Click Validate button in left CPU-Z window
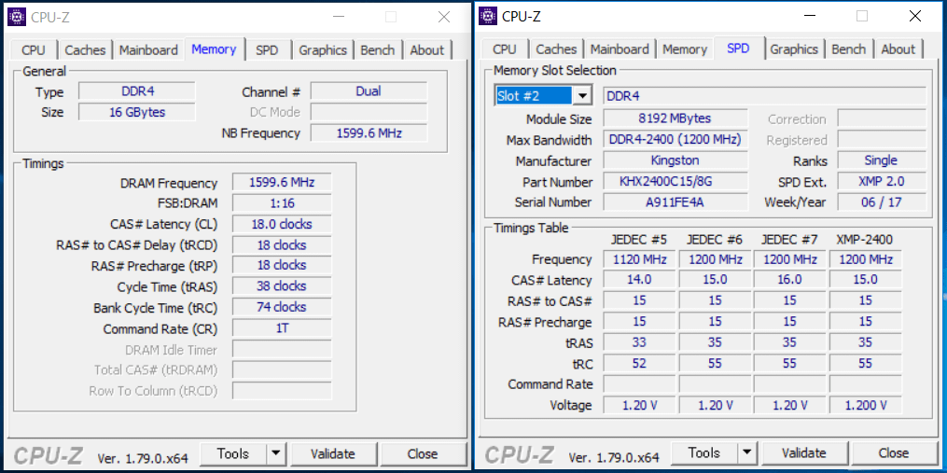 point(333,453)
